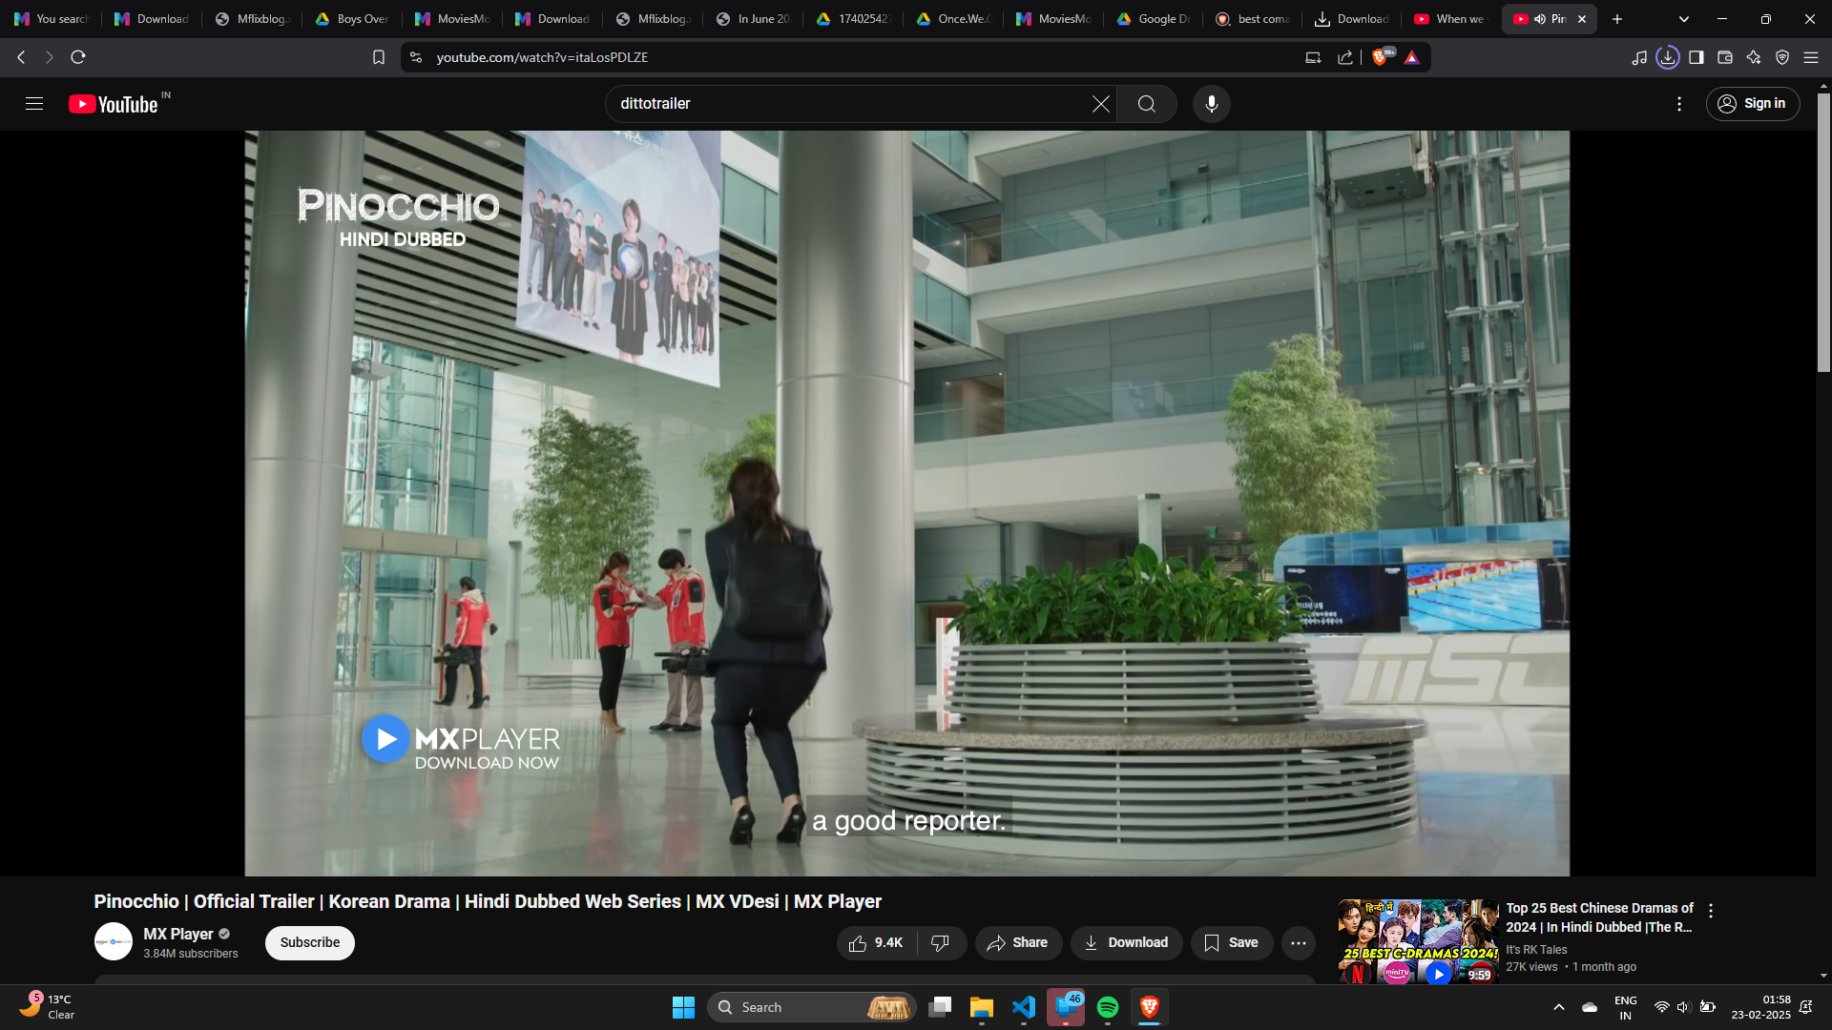Screen dimensions: 1832x1030
Task: Open weather widget showing 13°C Clear
Action: (48, 1007)
